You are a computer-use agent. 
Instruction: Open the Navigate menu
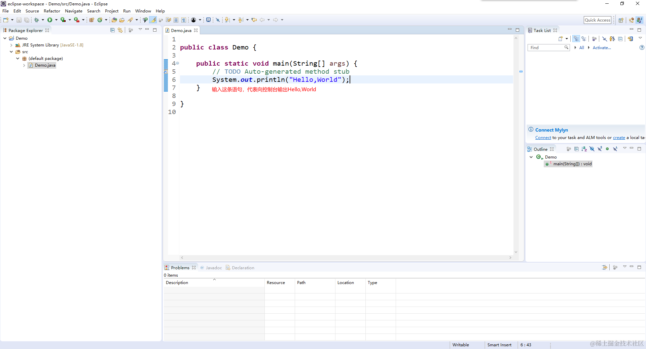[x=74, y=11]
